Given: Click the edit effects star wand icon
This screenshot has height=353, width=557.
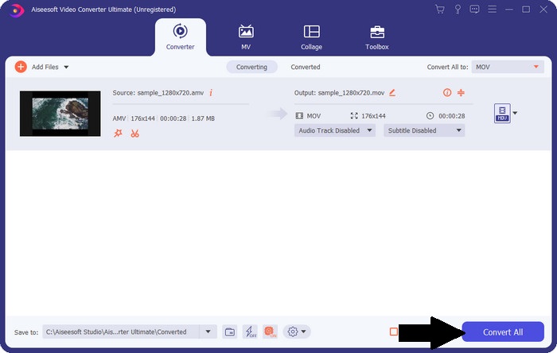Looking at the screenshot, I should pos(118,133).
